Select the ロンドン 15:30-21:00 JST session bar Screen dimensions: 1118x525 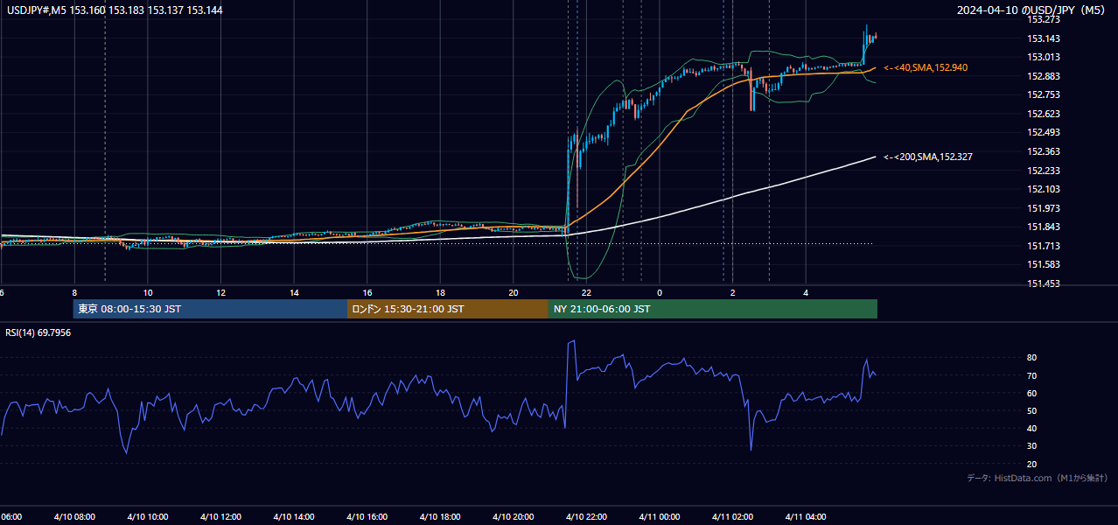click(x=448, y=309)
